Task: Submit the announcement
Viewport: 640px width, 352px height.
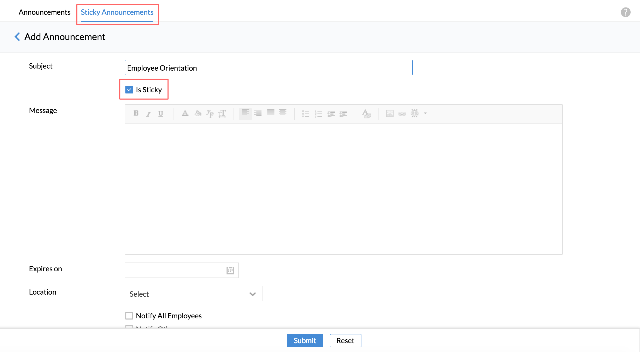Action: coord(305,341)
